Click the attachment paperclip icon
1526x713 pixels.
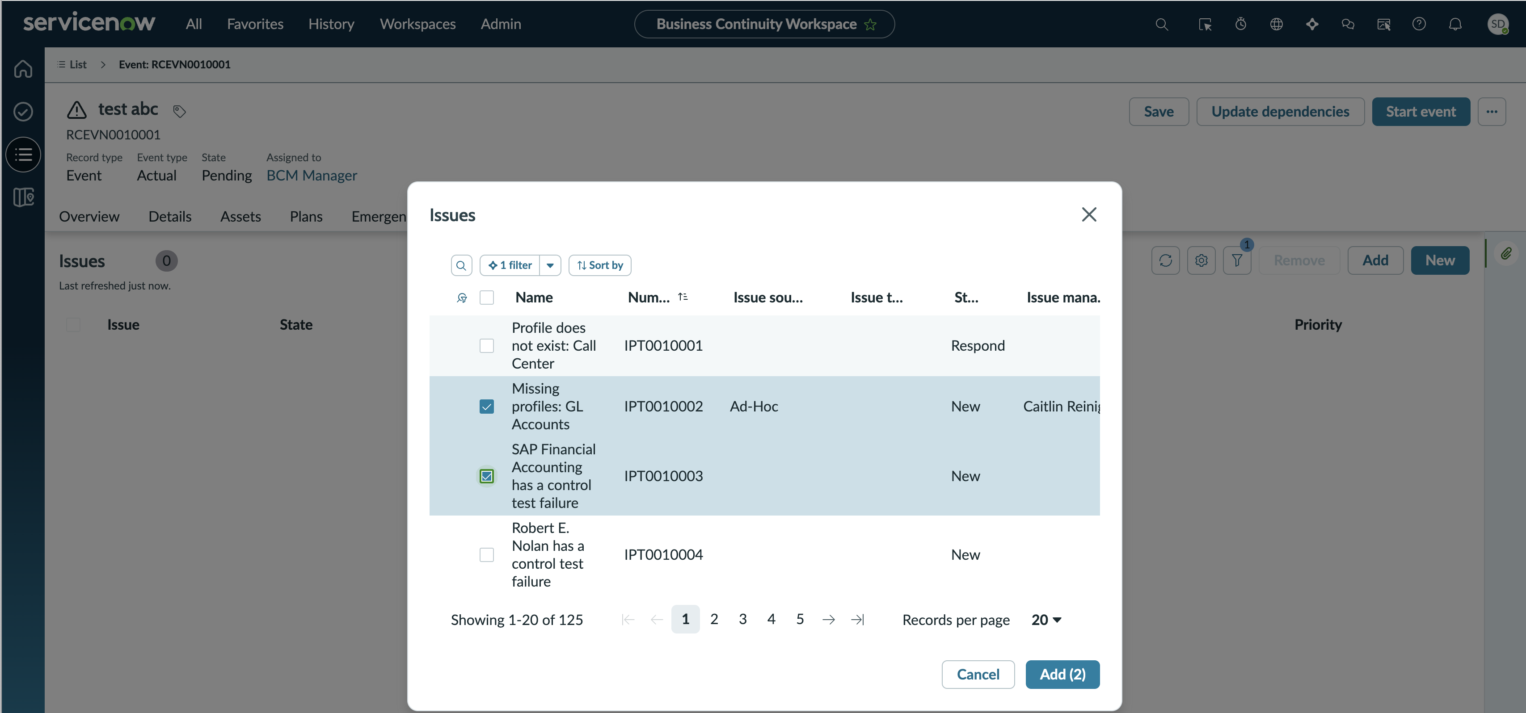(1506, 254)
